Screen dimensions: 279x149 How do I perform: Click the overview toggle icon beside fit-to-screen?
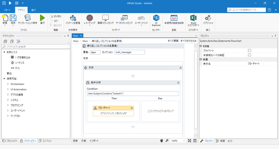point(195,141)
